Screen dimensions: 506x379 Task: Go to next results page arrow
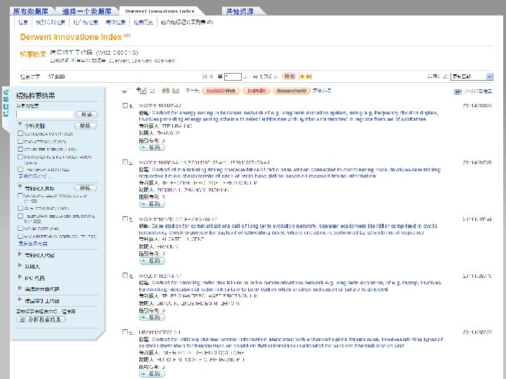303,77
